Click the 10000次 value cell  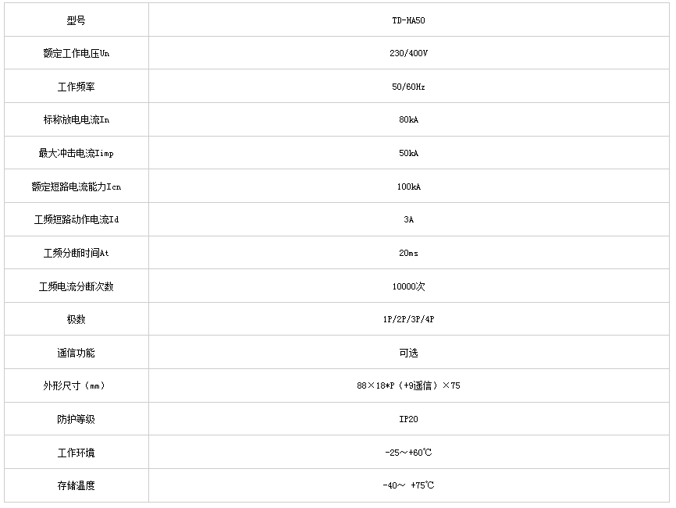point(408,287)
